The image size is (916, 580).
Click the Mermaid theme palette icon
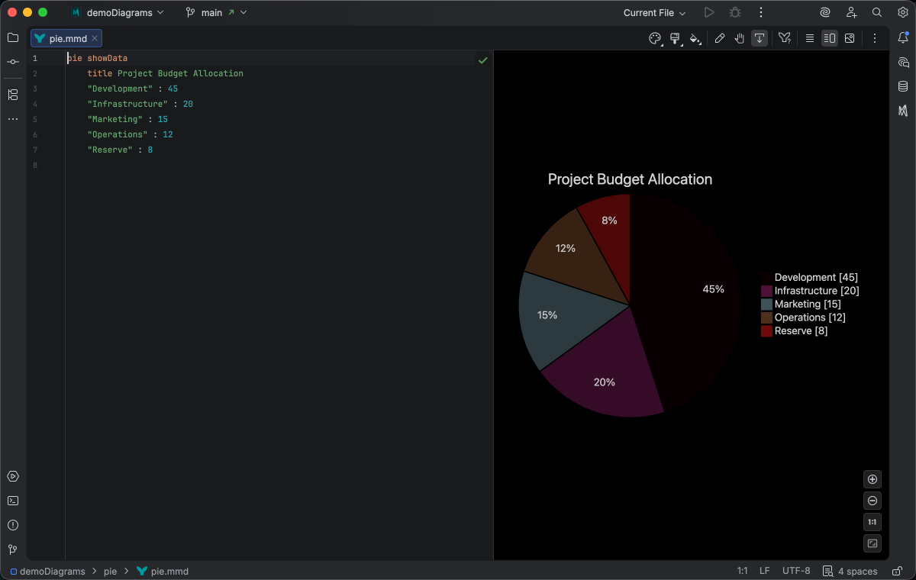pos(655,38)
